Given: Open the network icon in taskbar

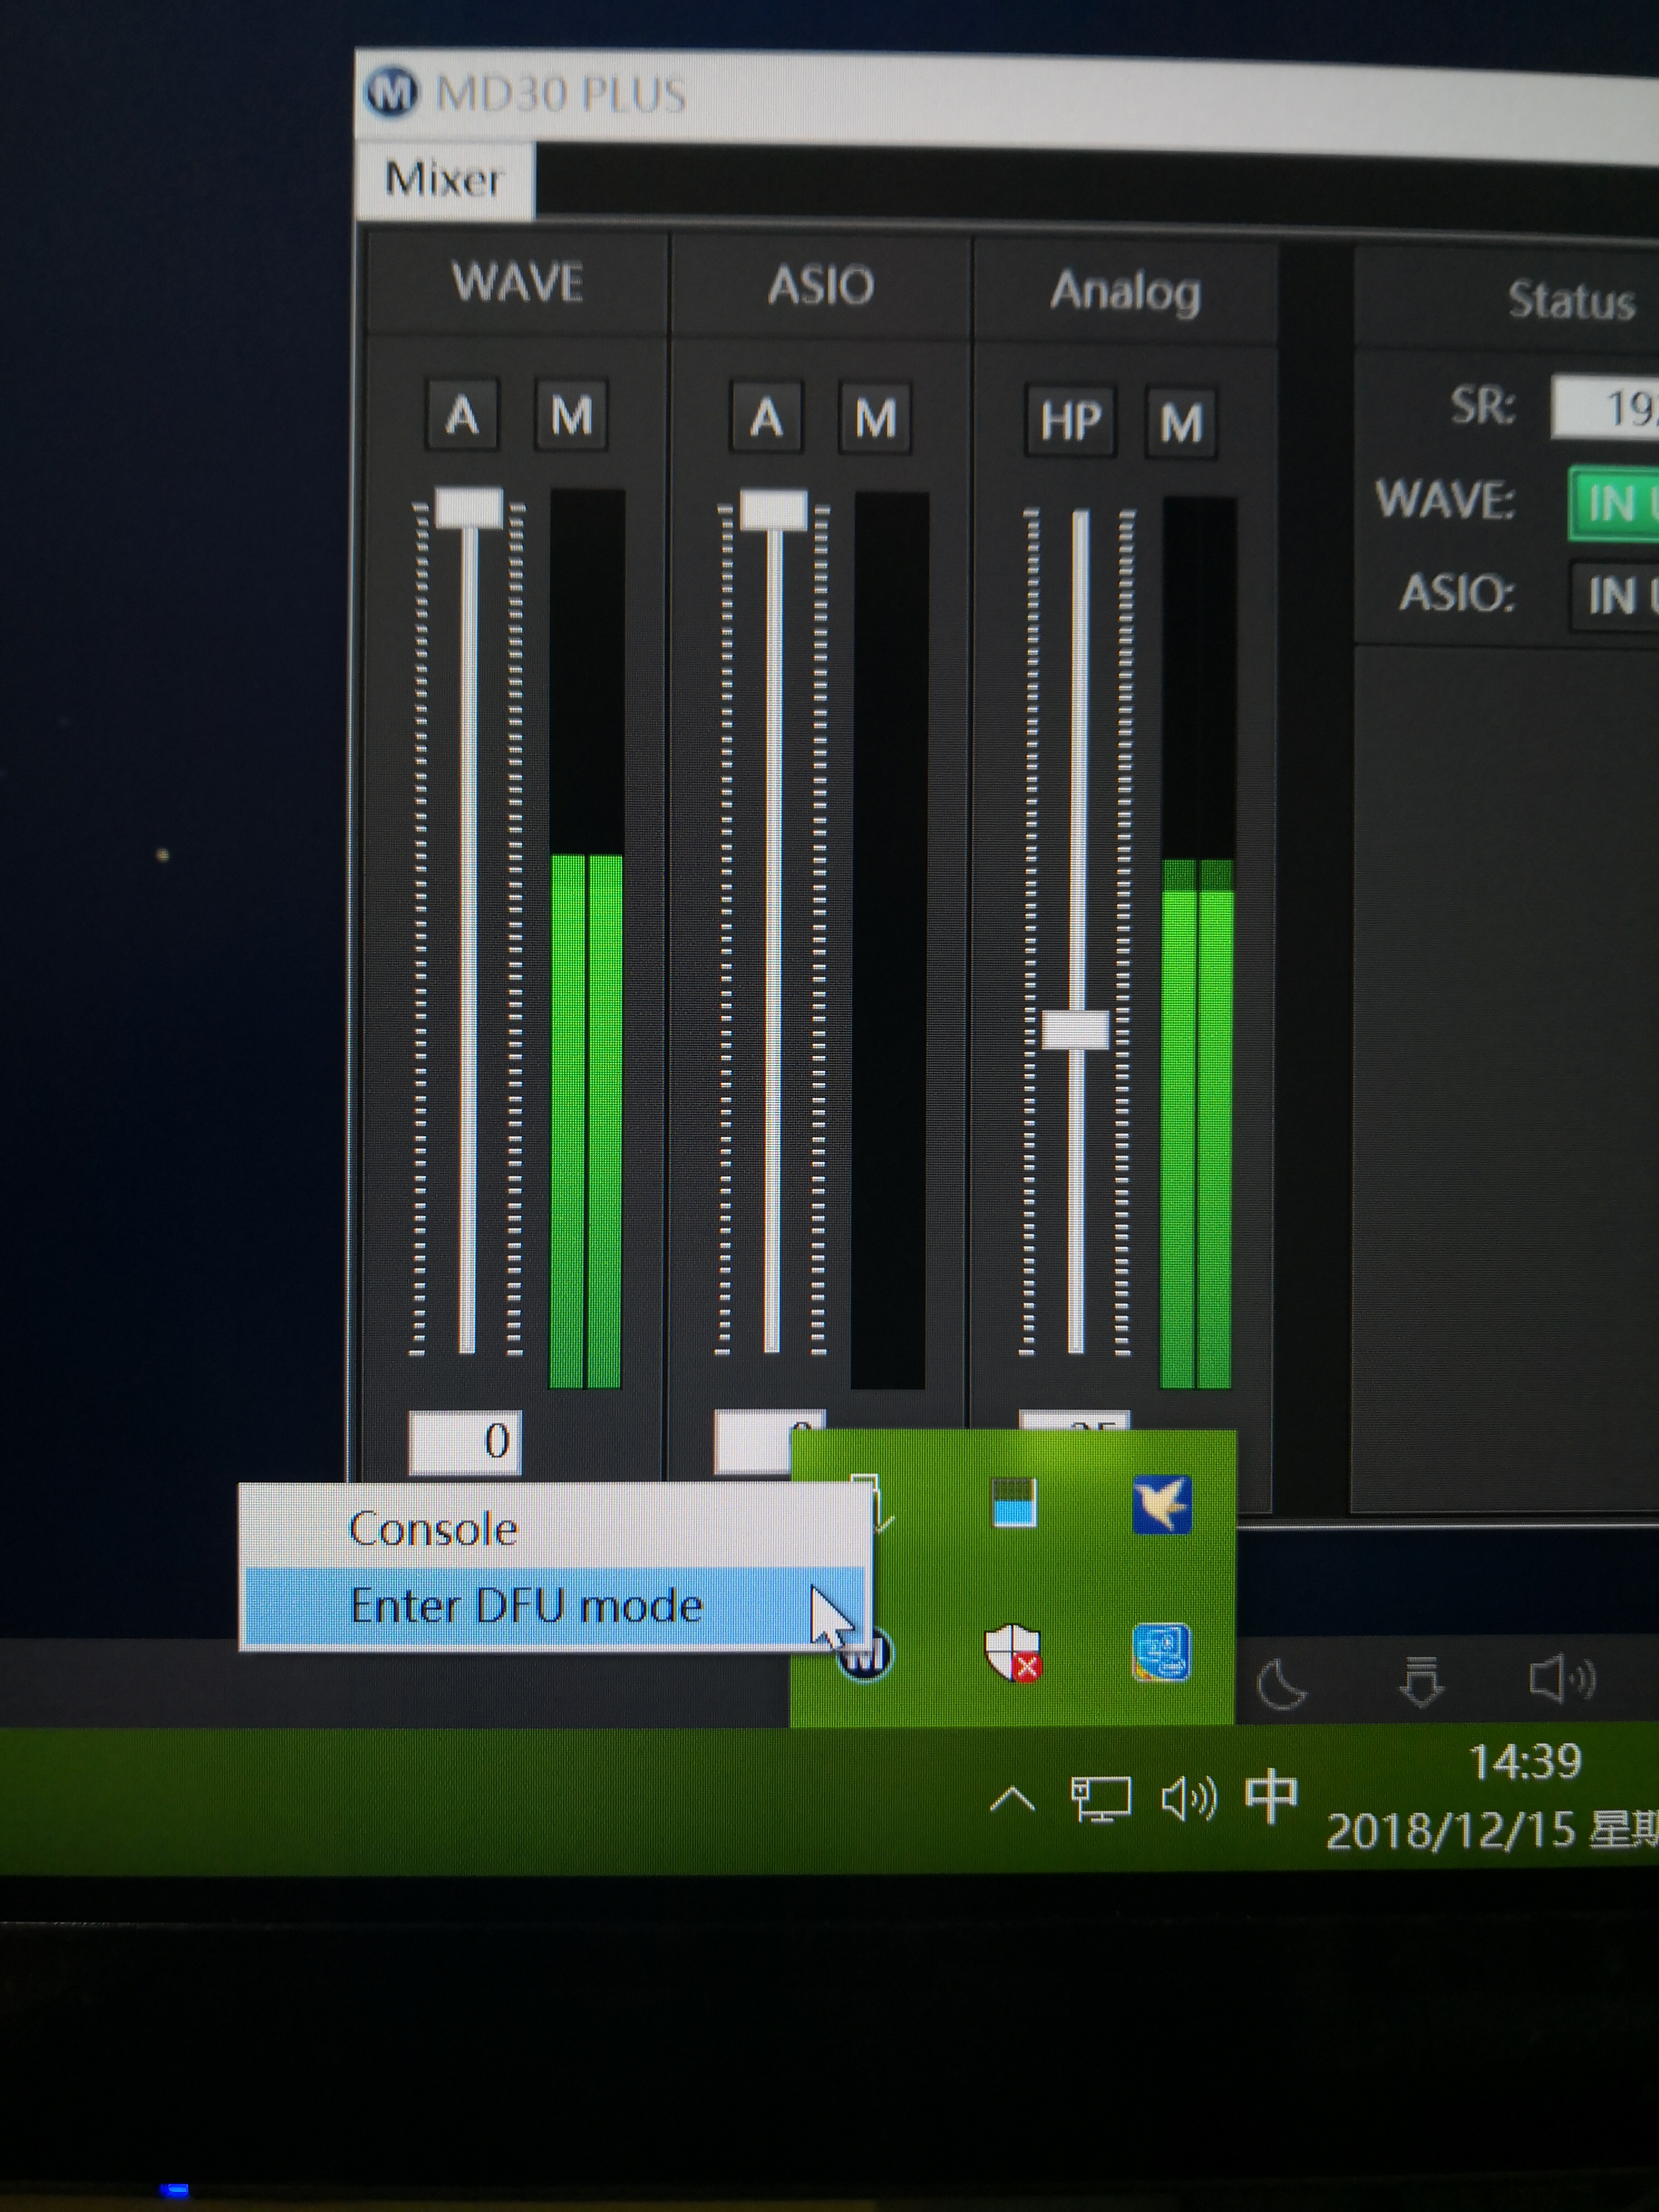Looking at the screenshot, I should click(1100, 1799).
